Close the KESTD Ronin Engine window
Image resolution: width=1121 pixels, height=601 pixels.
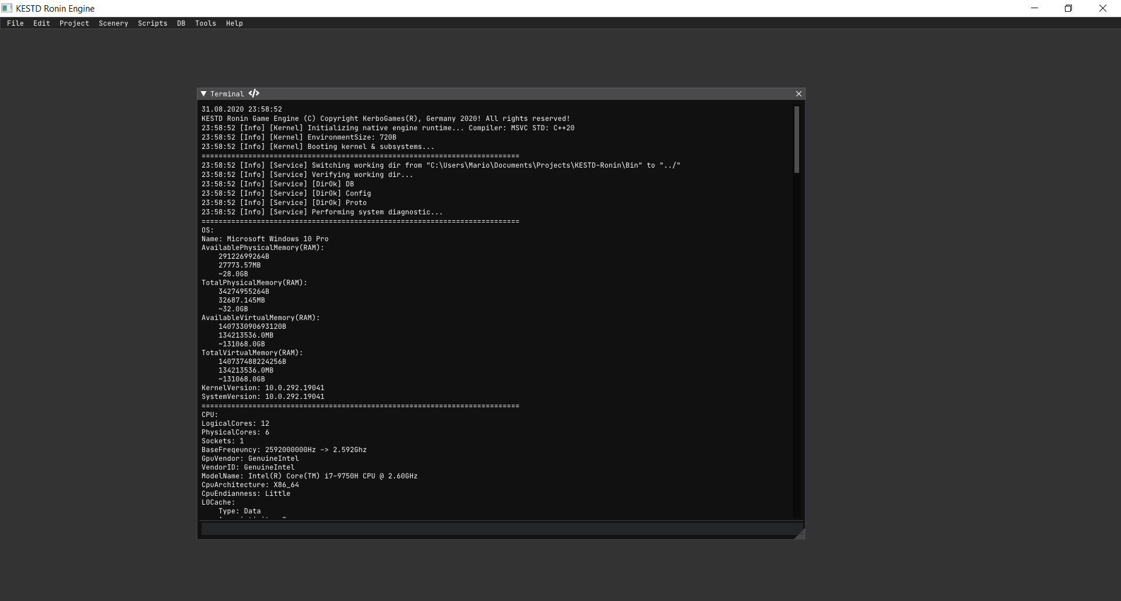point(1103,8)
